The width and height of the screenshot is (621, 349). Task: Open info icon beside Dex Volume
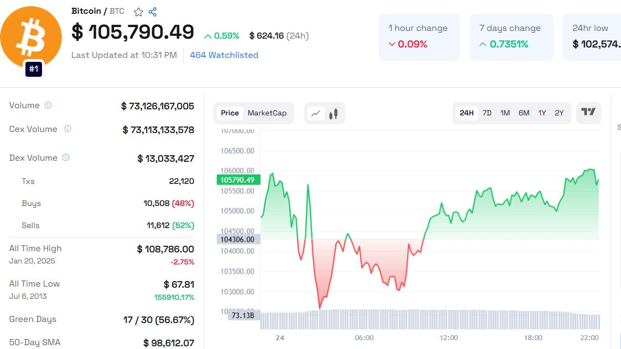pyautogui.click(x=66, y=157)
